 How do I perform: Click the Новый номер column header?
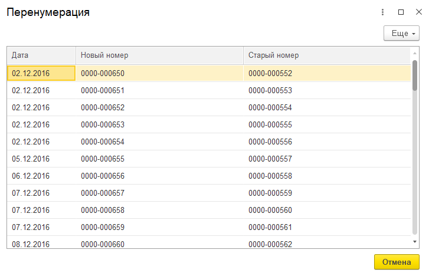click(x=159, y=55)
